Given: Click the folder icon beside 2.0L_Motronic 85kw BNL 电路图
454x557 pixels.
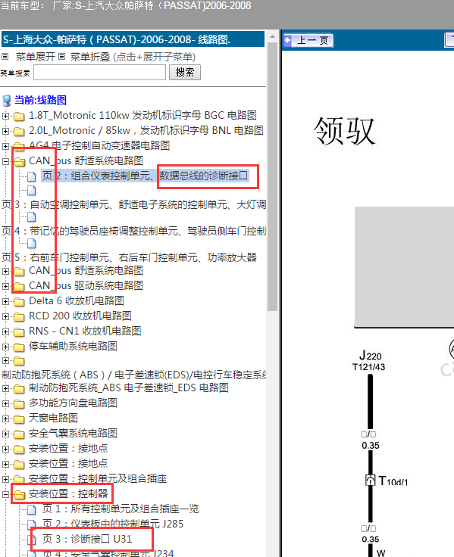Looking at the screenshot, I should [x=19, y=132].
